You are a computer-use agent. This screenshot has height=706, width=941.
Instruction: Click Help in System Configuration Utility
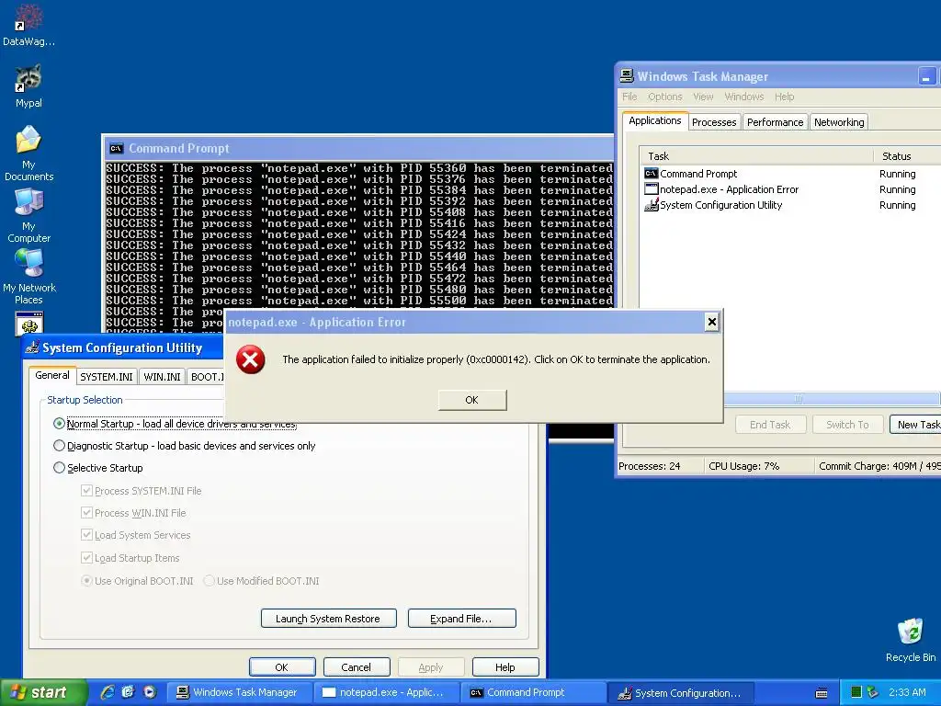[x=505, y=667]
